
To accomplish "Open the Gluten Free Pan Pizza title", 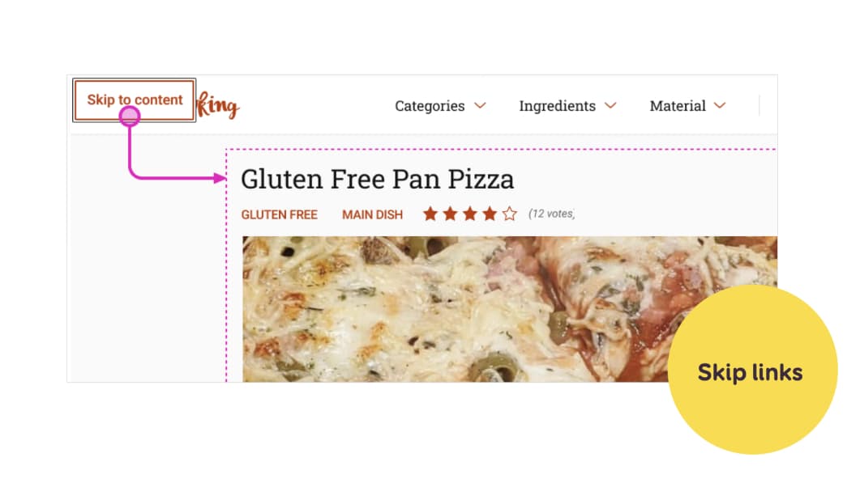I will (x=378, y=179).
